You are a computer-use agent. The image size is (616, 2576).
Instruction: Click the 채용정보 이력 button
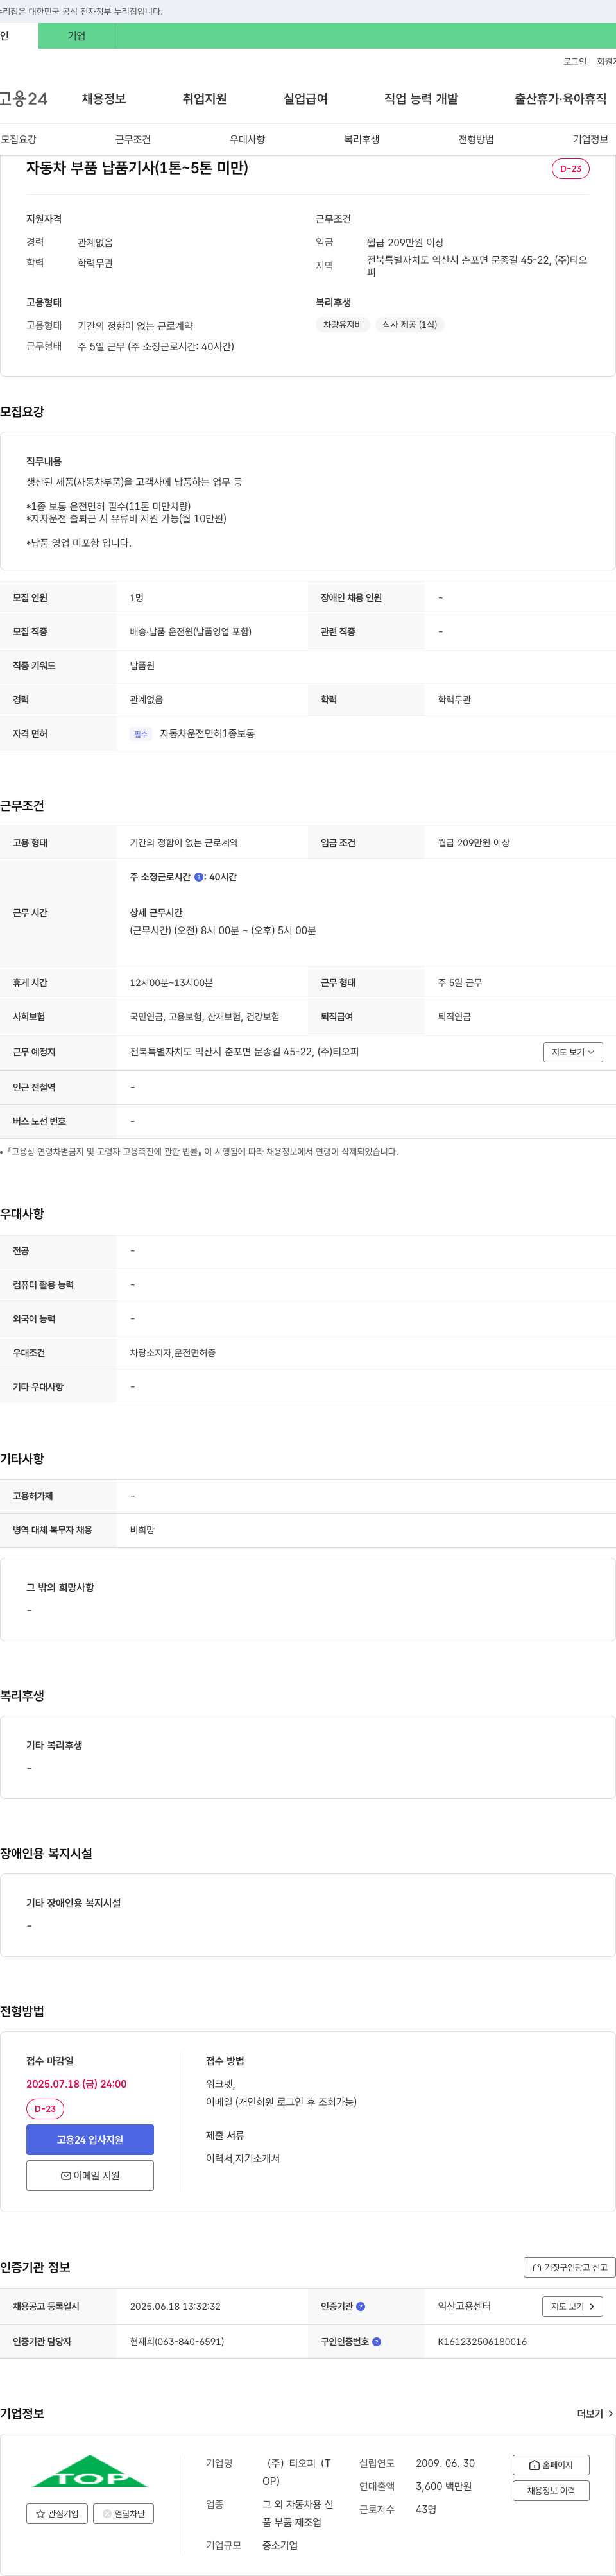tap(551, 2490)
